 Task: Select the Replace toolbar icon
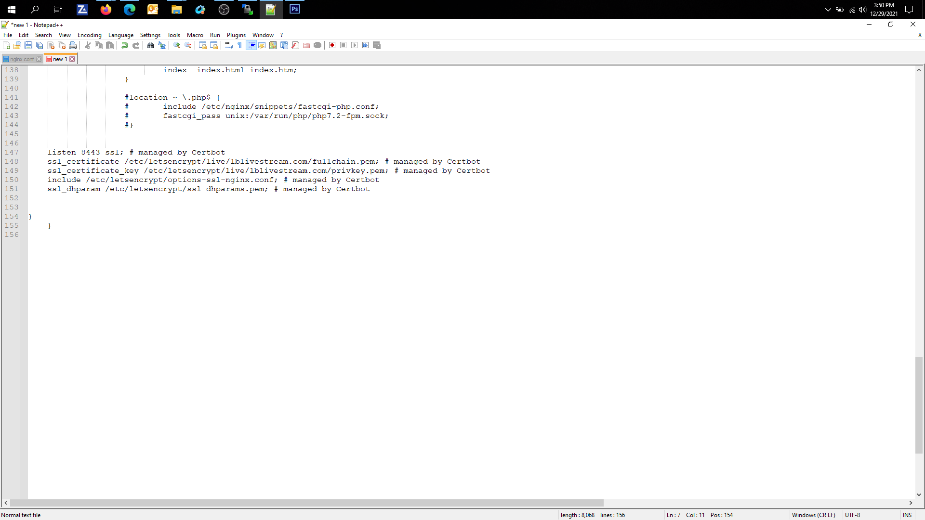click(161, 45)
